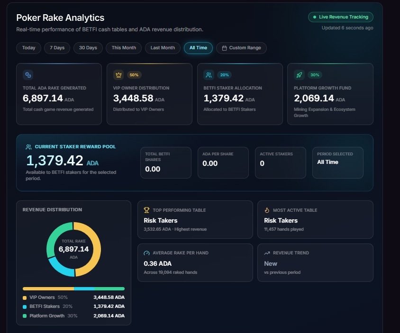Click Platform Growth 30% legend row
Image resolution: width=400 pixels, height=333 pixels.
74,315
